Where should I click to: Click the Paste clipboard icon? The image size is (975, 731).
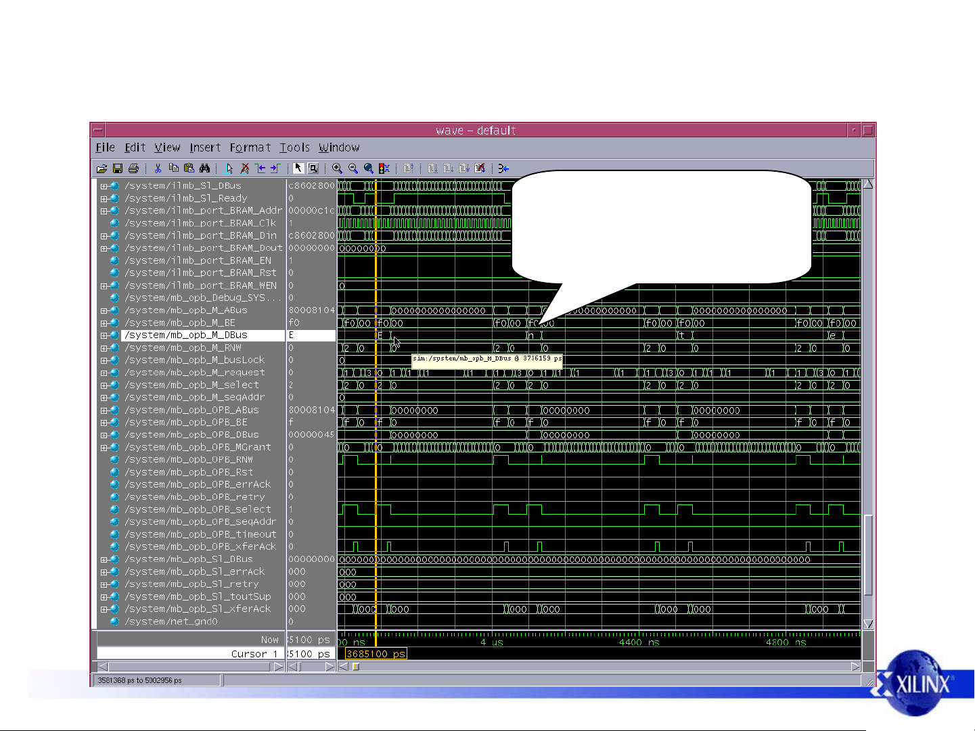tap(189, 168)
